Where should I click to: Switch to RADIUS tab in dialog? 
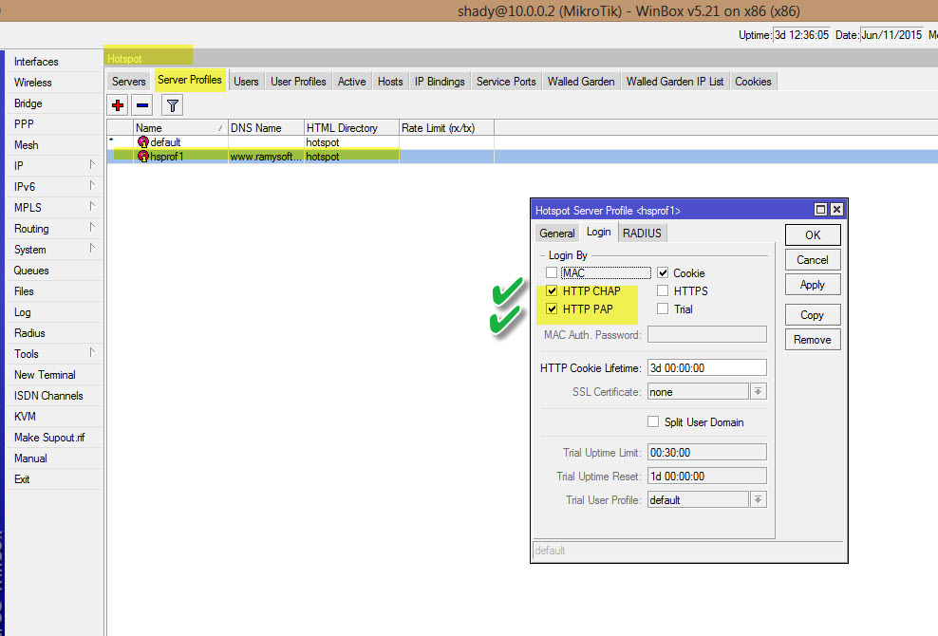point(642,234)
